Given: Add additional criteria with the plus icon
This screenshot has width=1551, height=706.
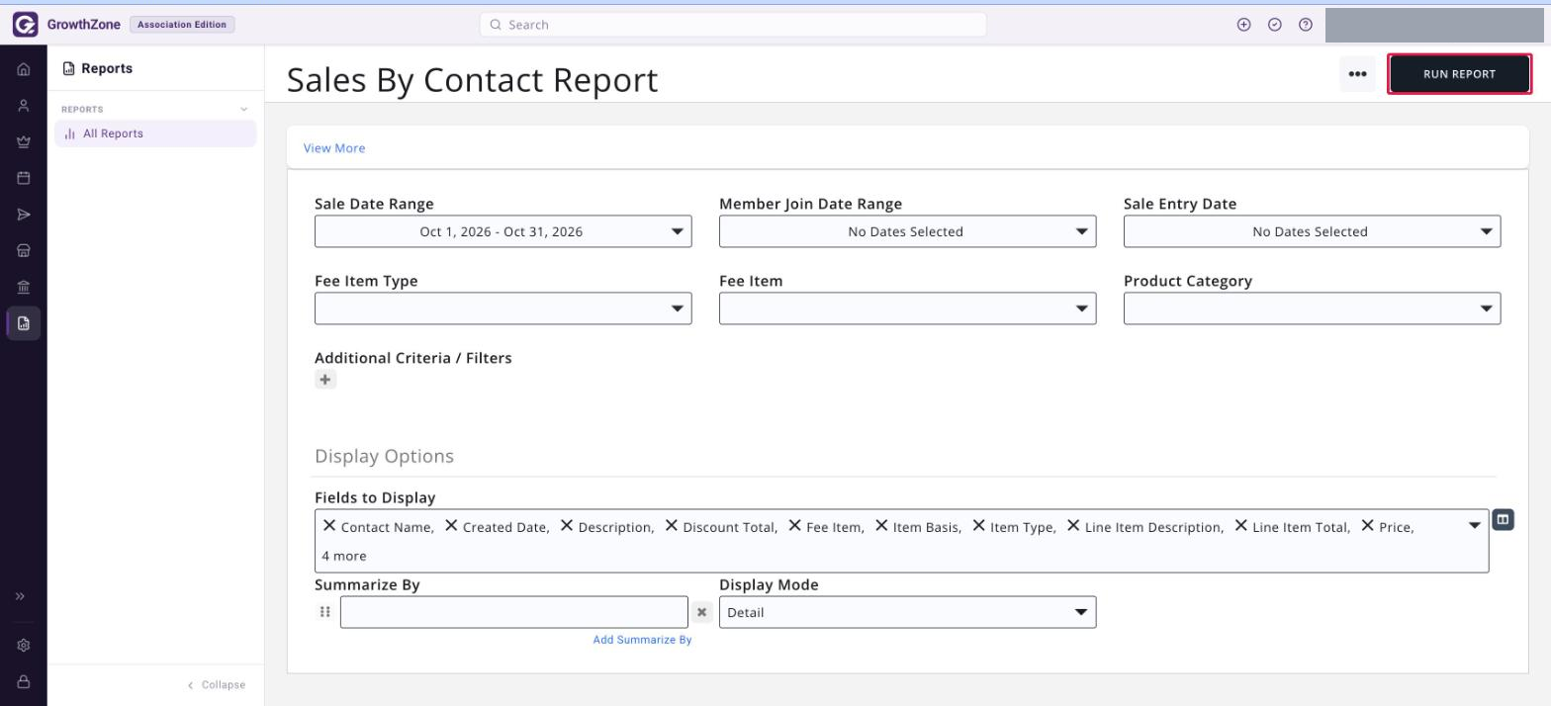Looking at the screenshot, I should 325,380.
